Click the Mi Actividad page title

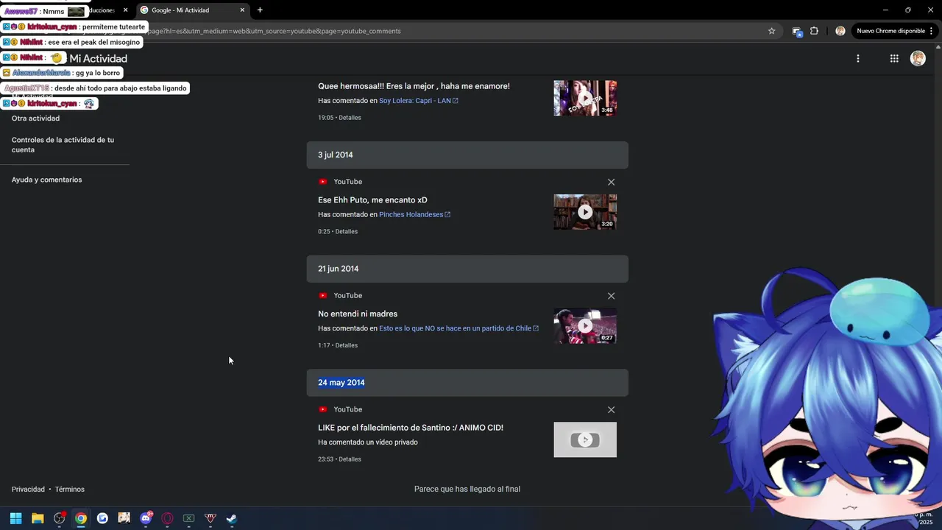point(99,59)
